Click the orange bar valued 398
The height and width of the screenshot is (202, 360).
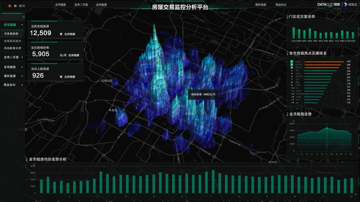(x=323, y=65)
